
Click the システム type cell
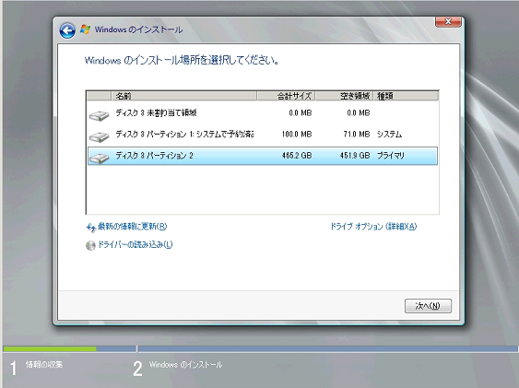(389, 135)
